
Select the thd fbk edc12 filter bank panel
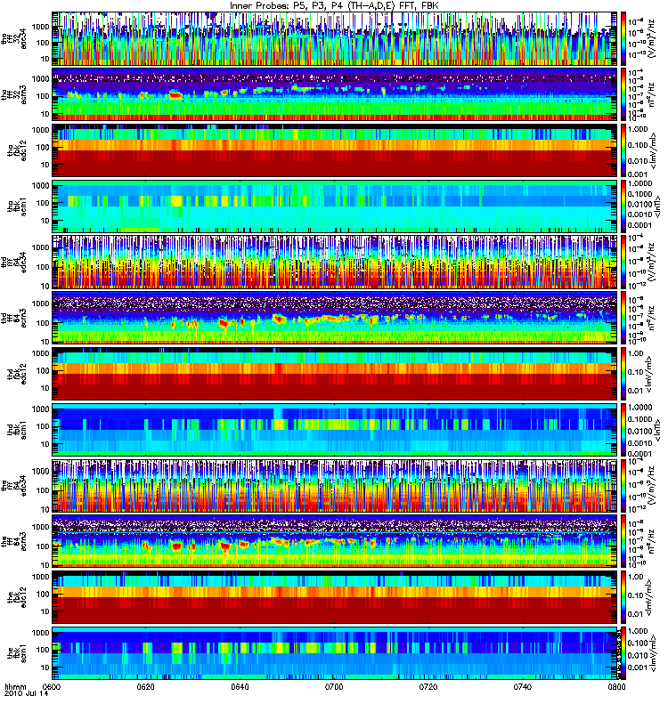pos(335,374)
